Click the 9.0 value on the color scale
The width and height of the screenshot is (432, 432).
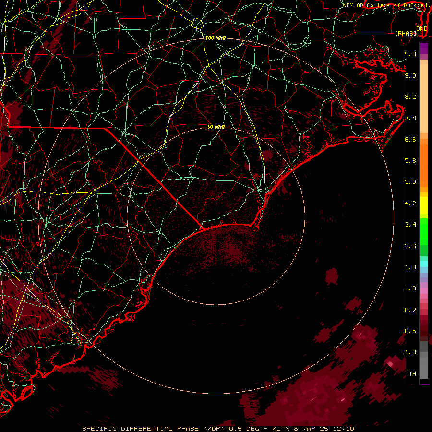[x=410, y=75]
